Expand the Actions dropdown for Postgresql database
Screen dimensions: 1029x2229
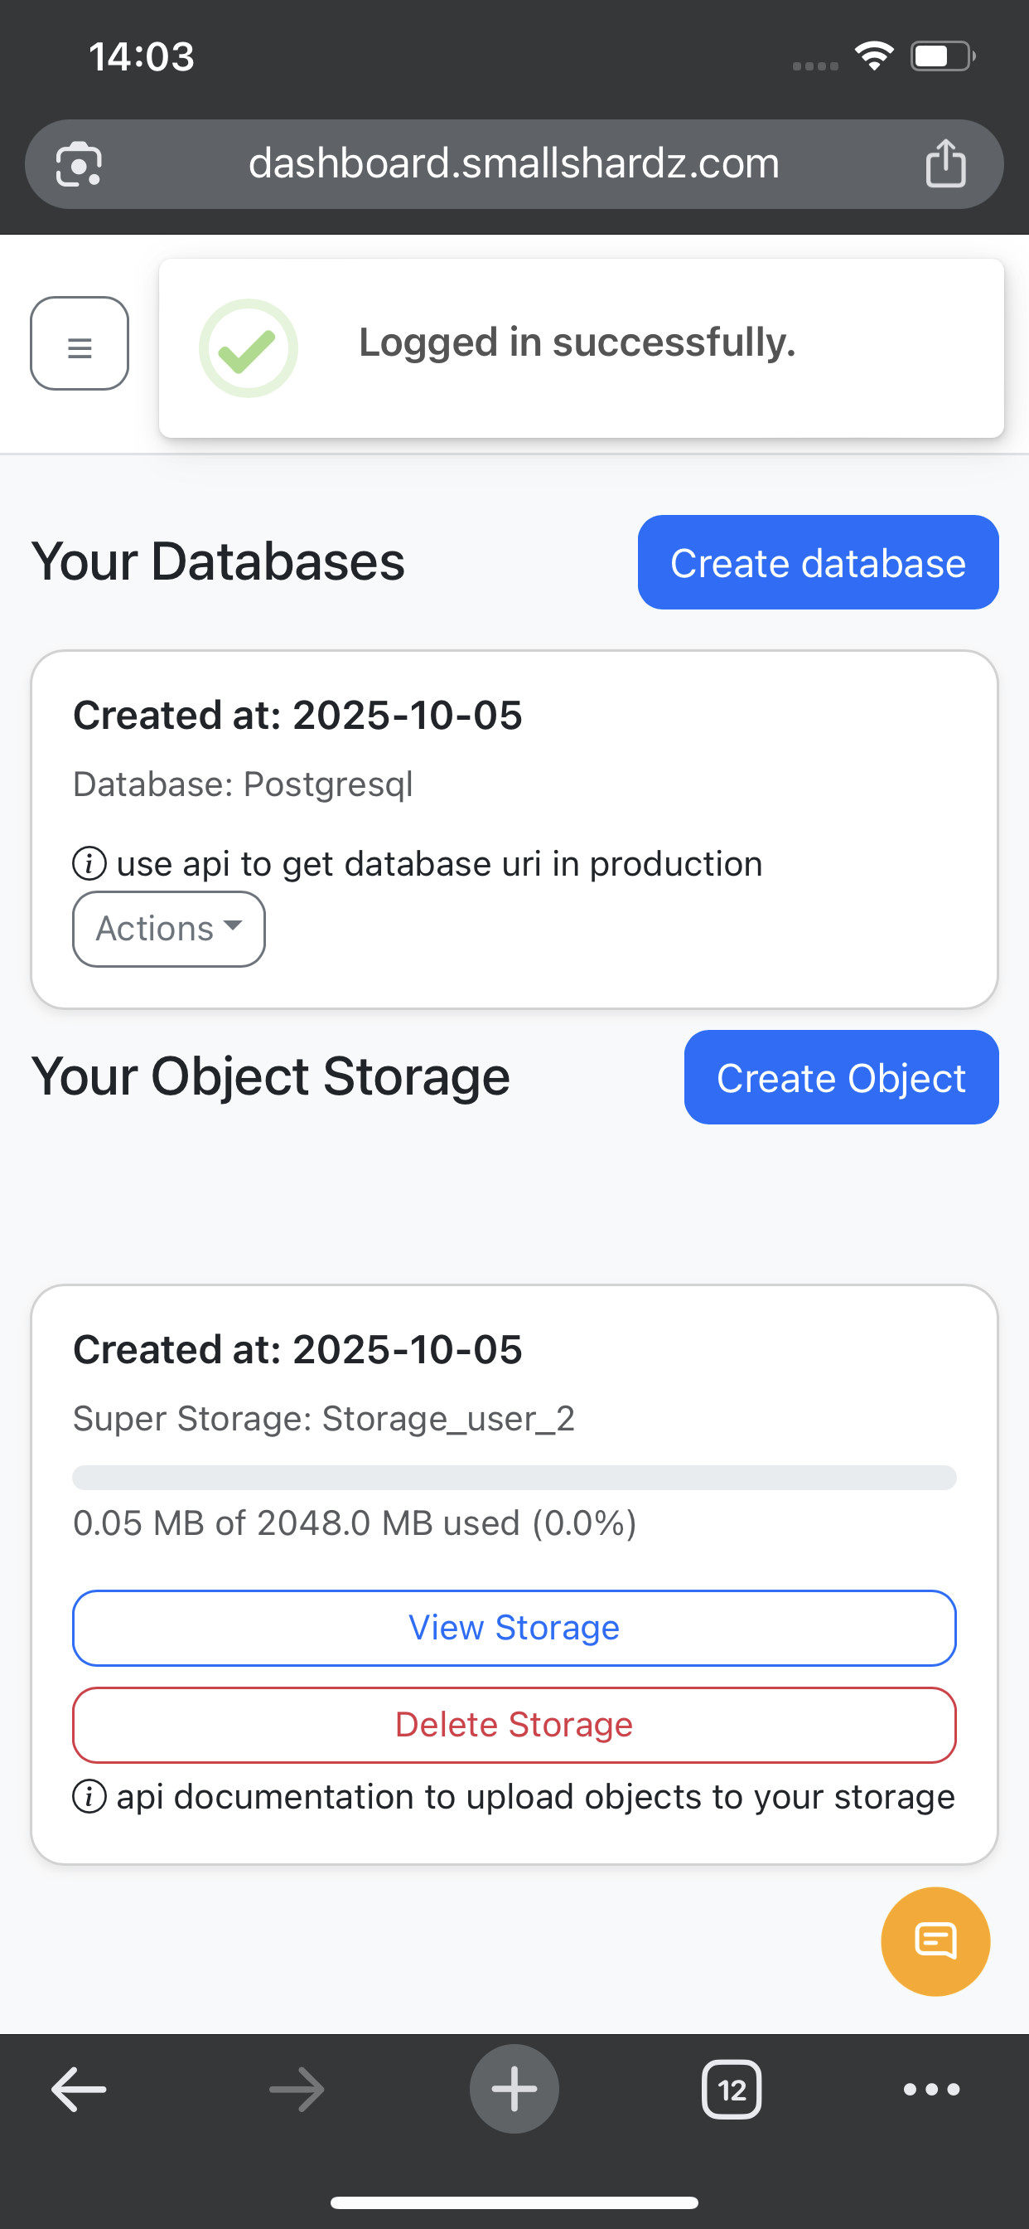pyautogui.click(x=169, y=929)
